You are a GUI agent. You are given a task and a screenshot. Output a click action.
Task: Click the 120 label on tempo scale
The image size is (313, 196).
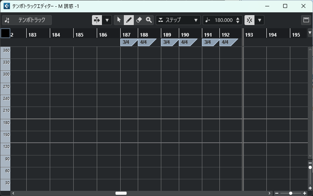[x=6, y=147]
